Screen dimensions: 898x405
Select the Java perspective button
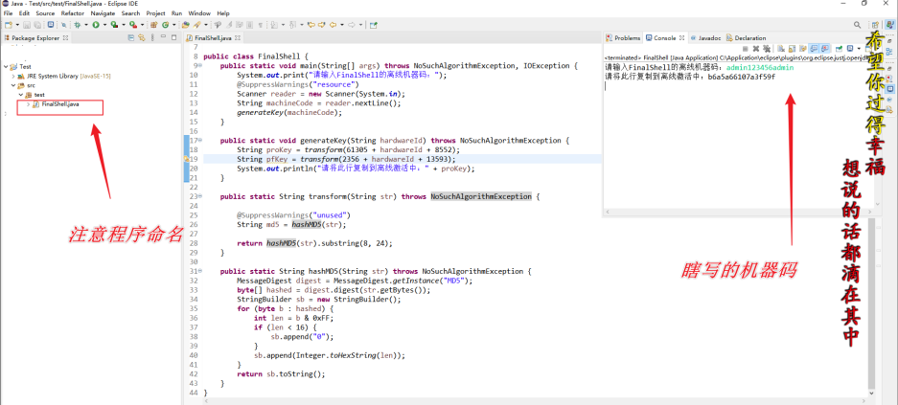pos(889,25)
